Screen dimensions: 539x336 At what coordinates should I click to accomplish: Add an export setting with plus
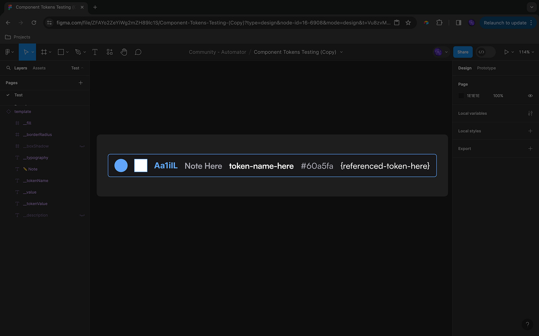click(530, 149)
